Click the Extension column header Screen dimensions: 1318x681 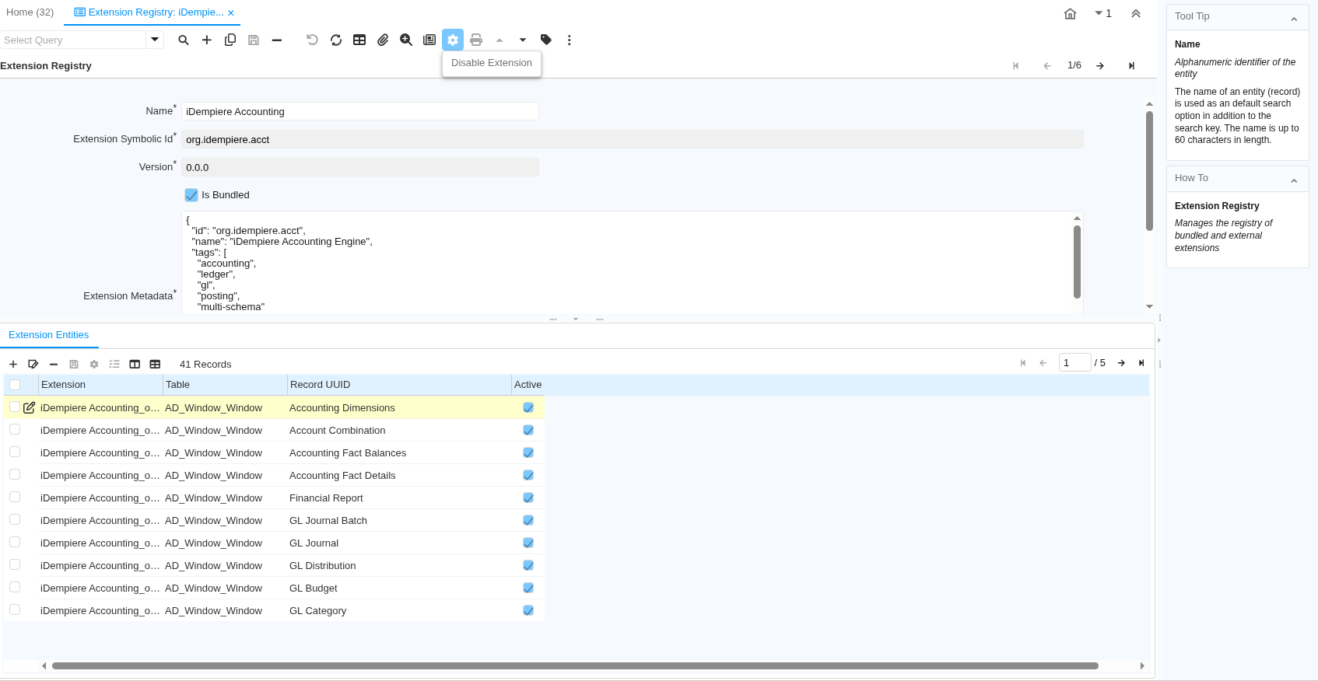[100, 385]
